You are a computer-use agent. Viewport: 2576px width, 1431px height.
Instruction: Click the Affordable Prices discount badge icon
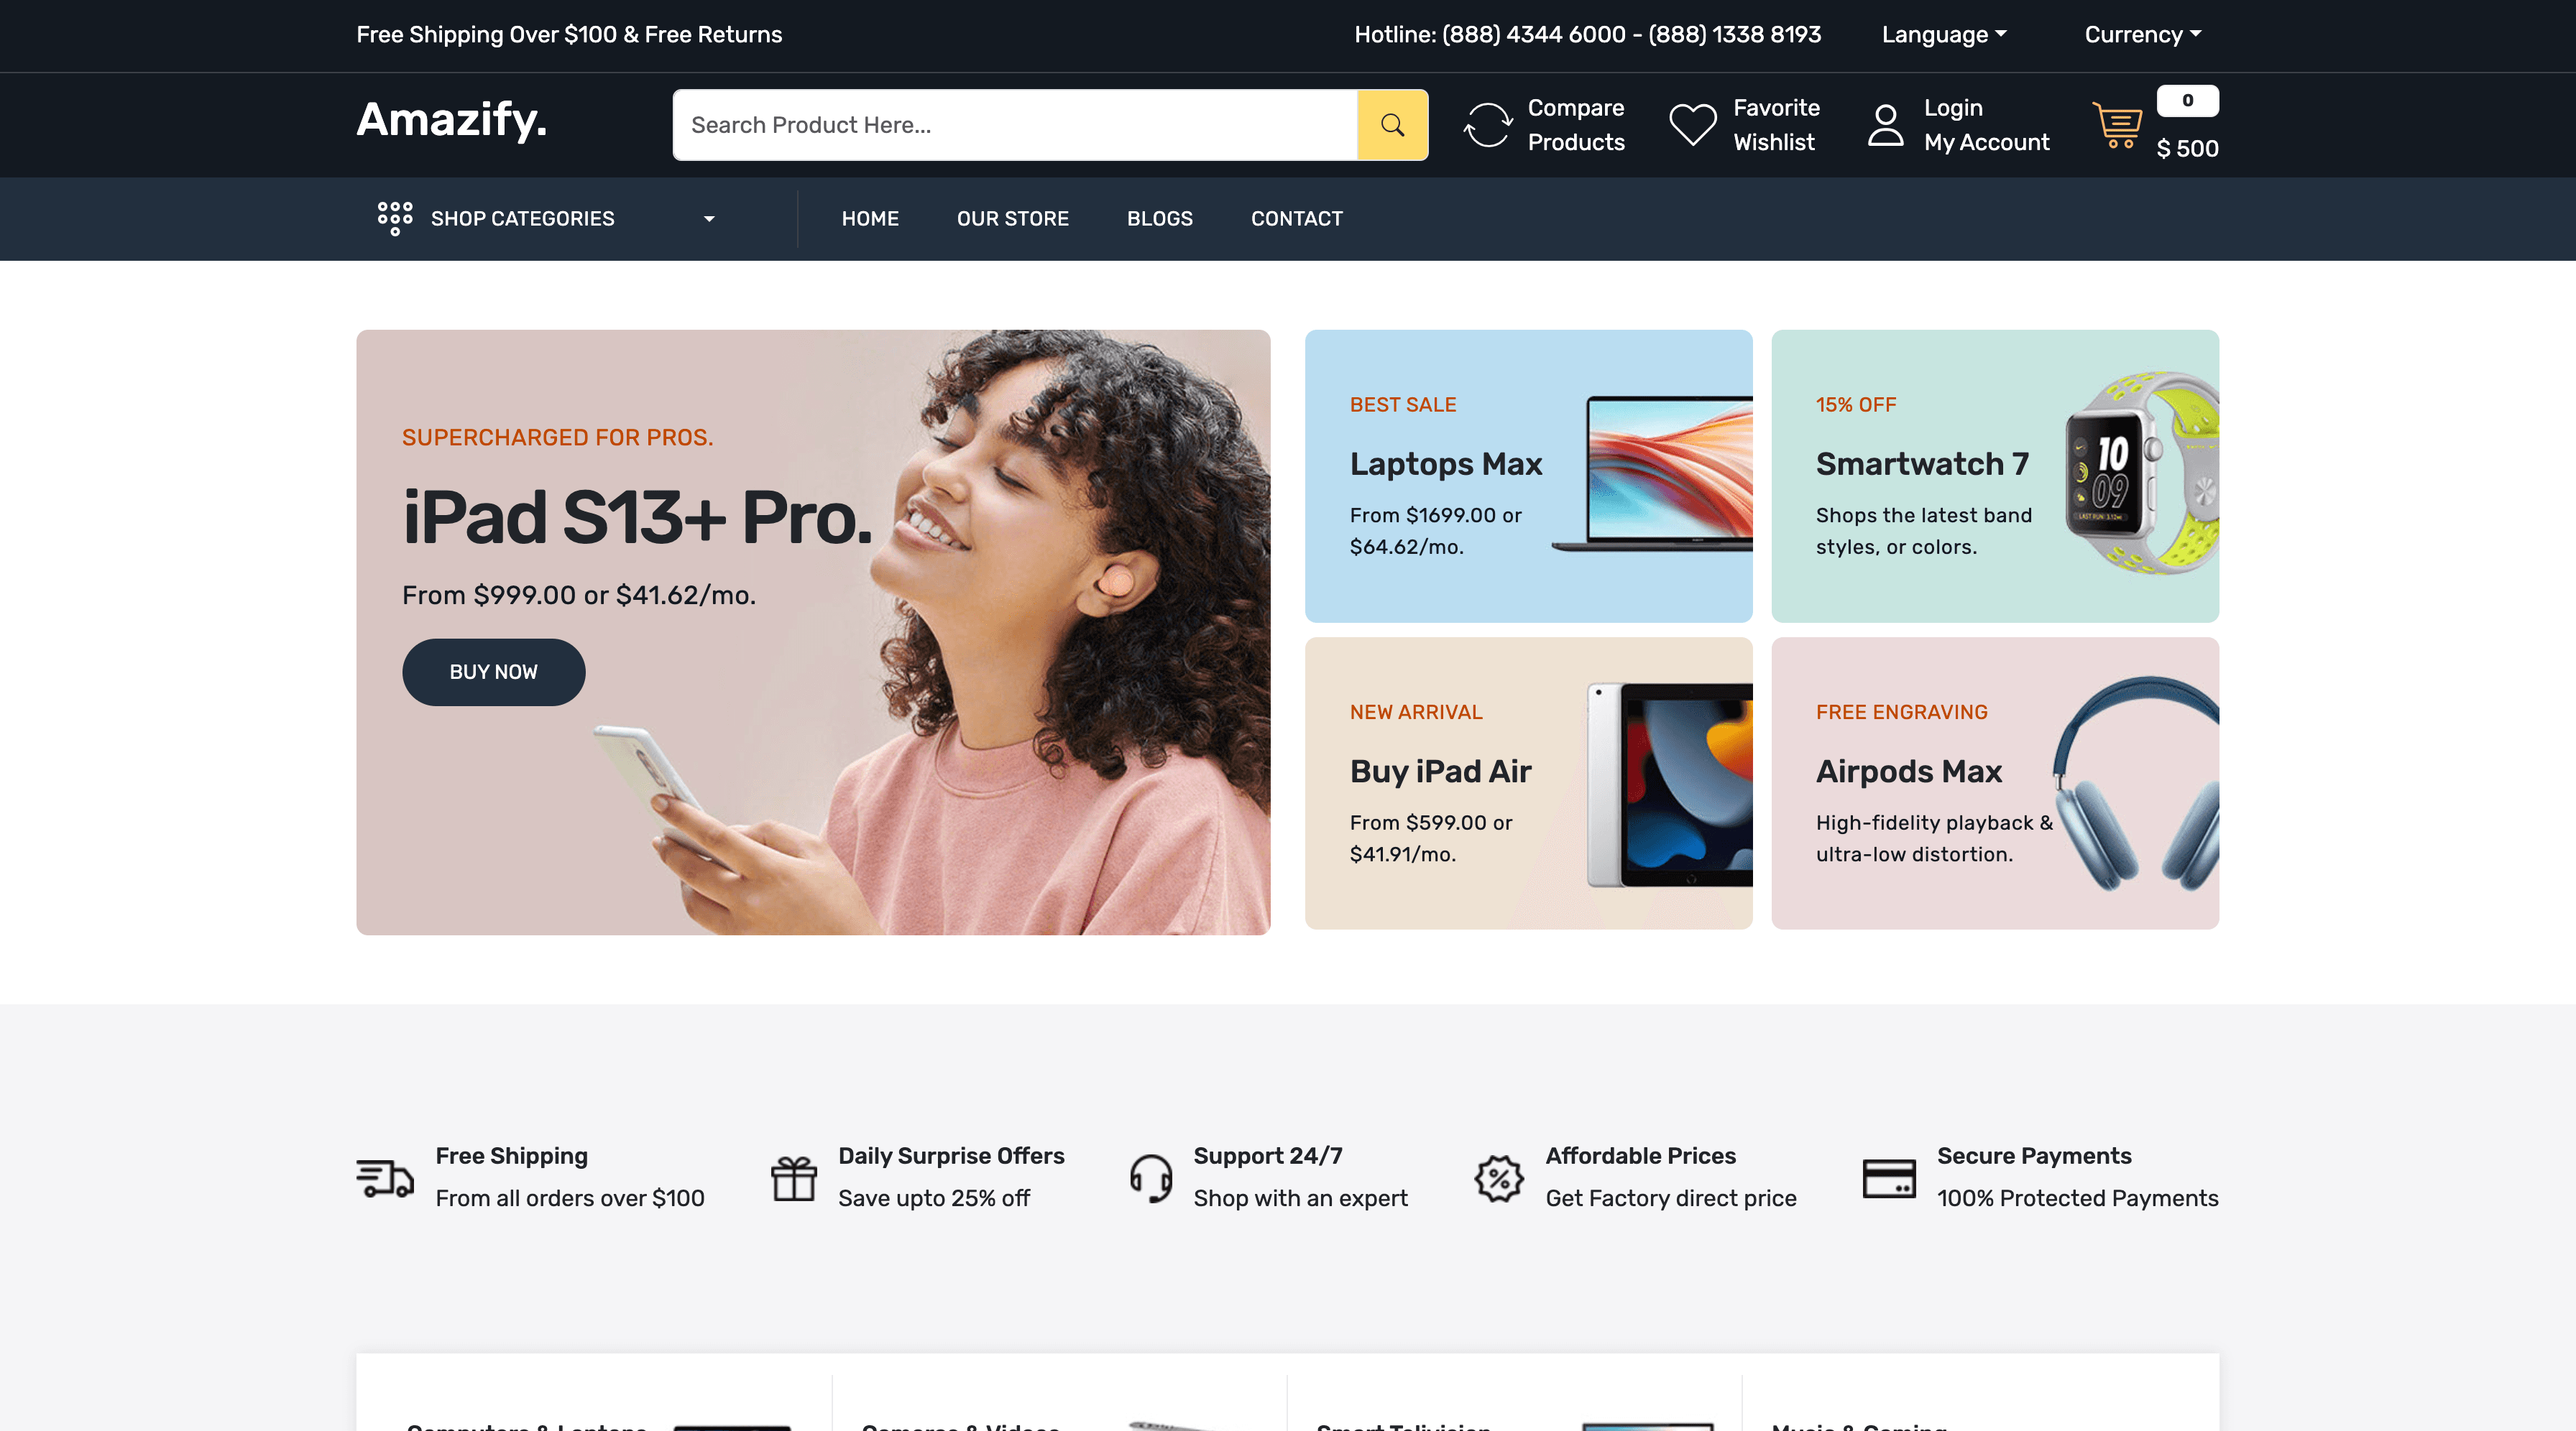(x=1499, y=1178)
